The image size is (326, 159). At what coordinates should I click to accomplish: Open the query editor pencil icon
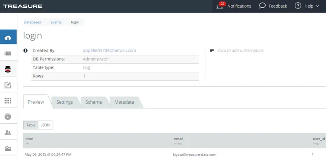[x=8, y=85]
